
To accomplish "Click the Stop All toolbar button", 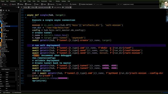I will (12, 4).
